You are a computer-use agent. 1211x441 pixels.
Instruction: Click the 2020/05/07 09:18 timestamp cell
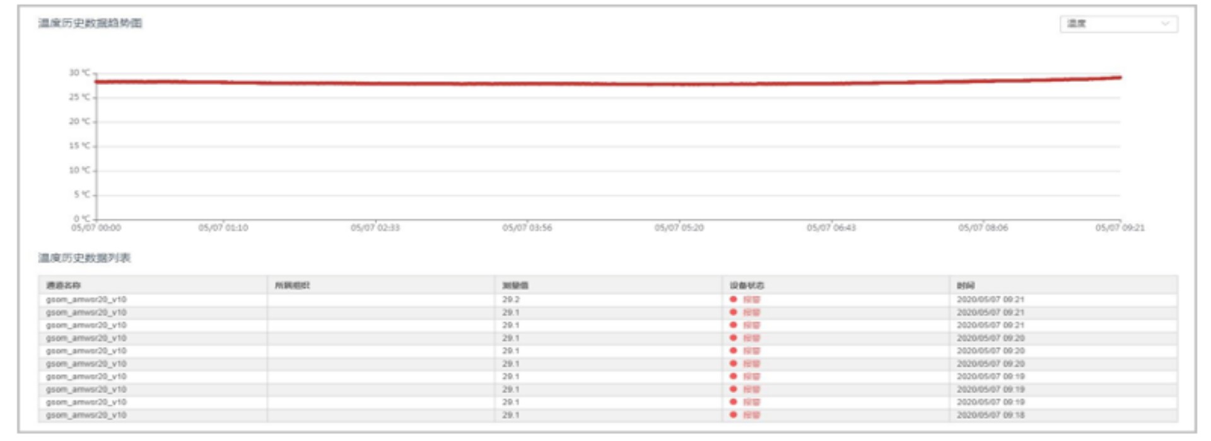(x=990, y=415)
